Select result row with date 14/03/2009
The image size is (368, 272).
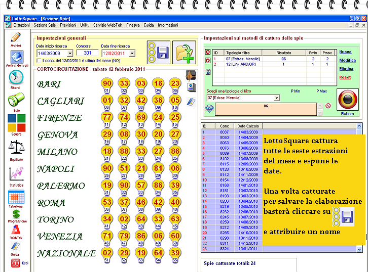[279, 132]
